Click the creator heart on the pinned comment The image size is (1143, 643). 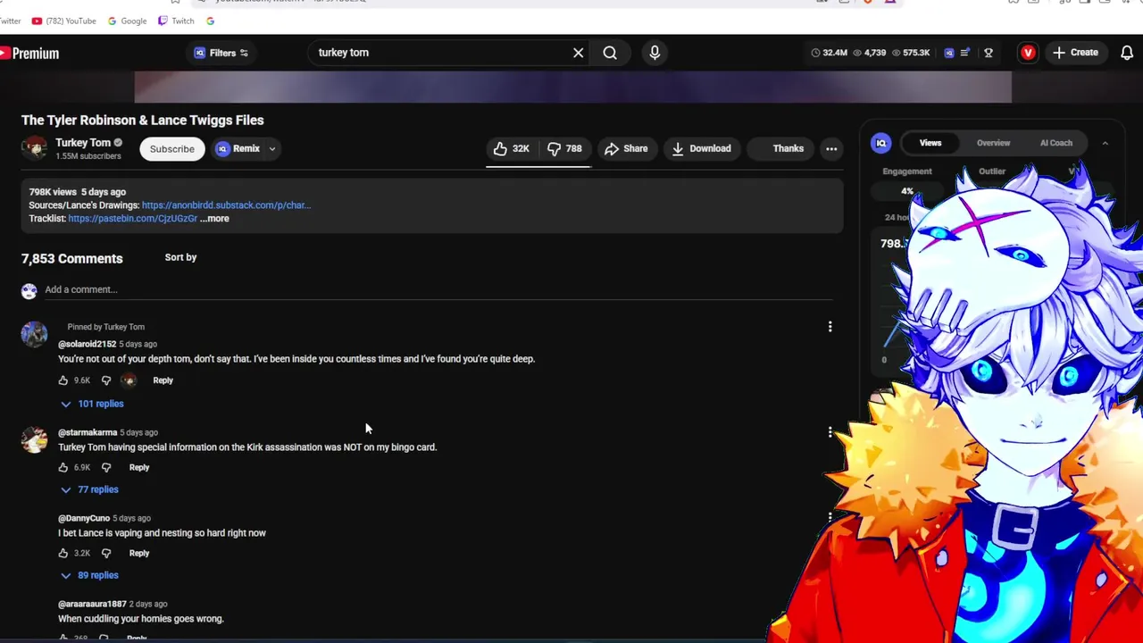[129, 380]
